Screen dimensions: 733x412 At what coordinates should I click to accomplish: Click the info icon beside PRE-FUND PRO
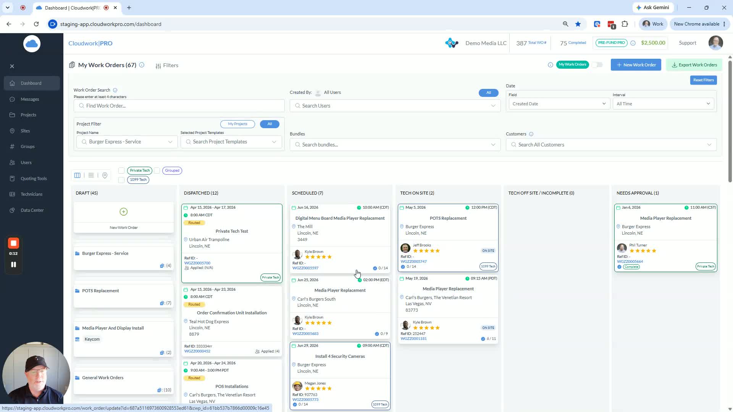pos(633,43)
